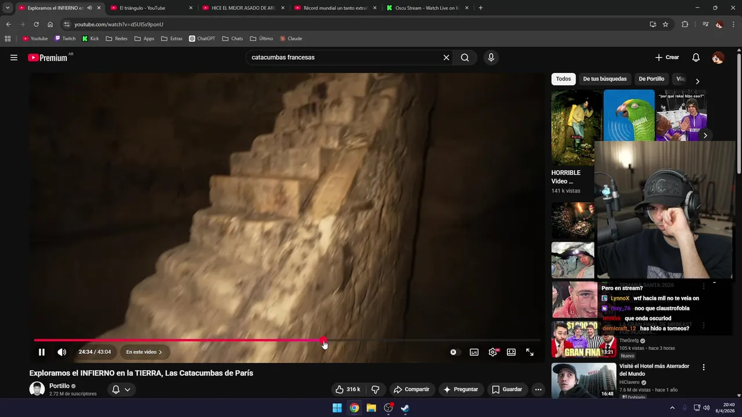Go to YouTube Premium home logo
Image resolution: width=742 pixels, height=417 pixels.
(48, 57)
